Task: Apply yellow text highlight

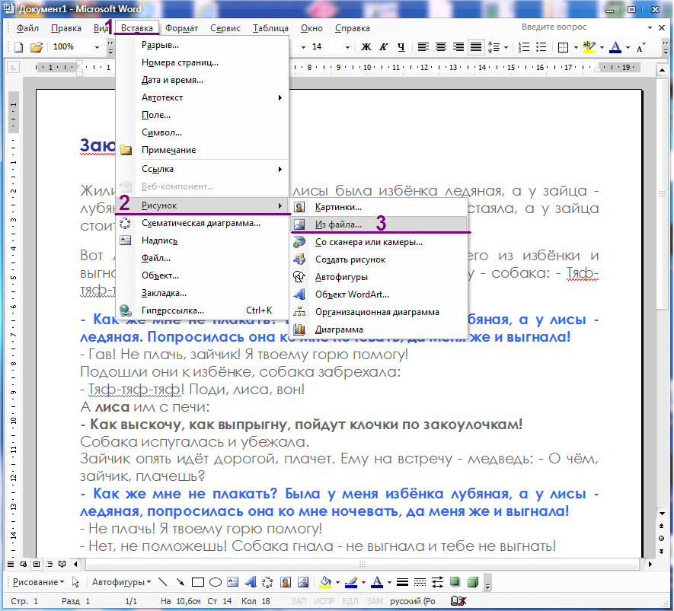Action: pos(589,47)
